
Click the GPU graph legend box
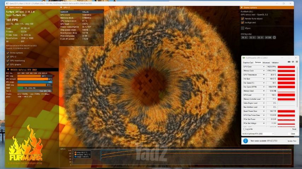pyautogui.click(x=82, y=155)
